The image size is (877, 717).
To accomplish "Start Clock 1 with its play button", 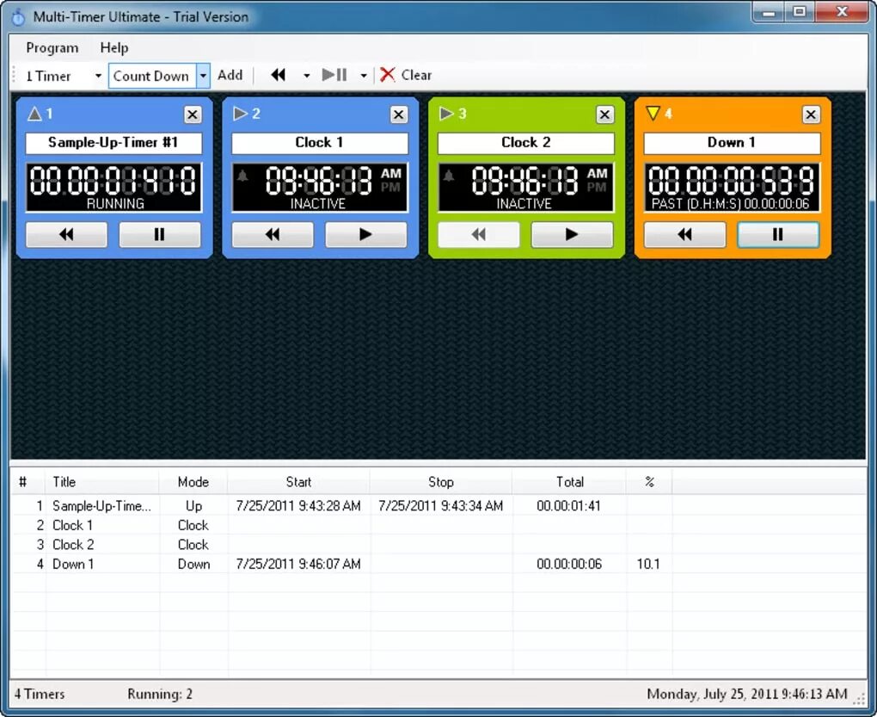I will (x=365, y=234).
